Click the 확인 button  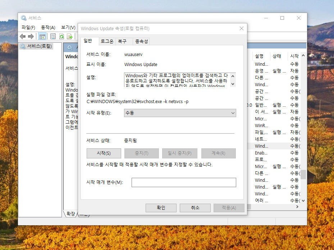(x=161, y=208)
